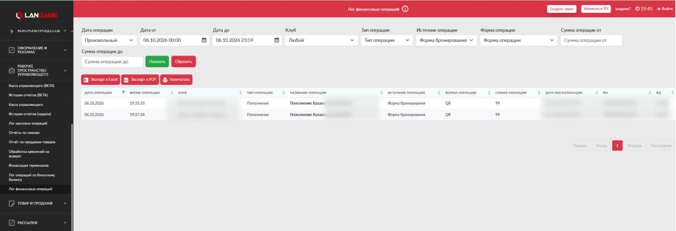Screen dimensions: 676x231
Task: Open calendar picker for Дата от
Action: click(x=204, y=40)
